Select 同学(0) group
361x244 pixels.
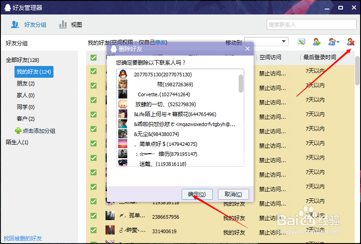25,107
